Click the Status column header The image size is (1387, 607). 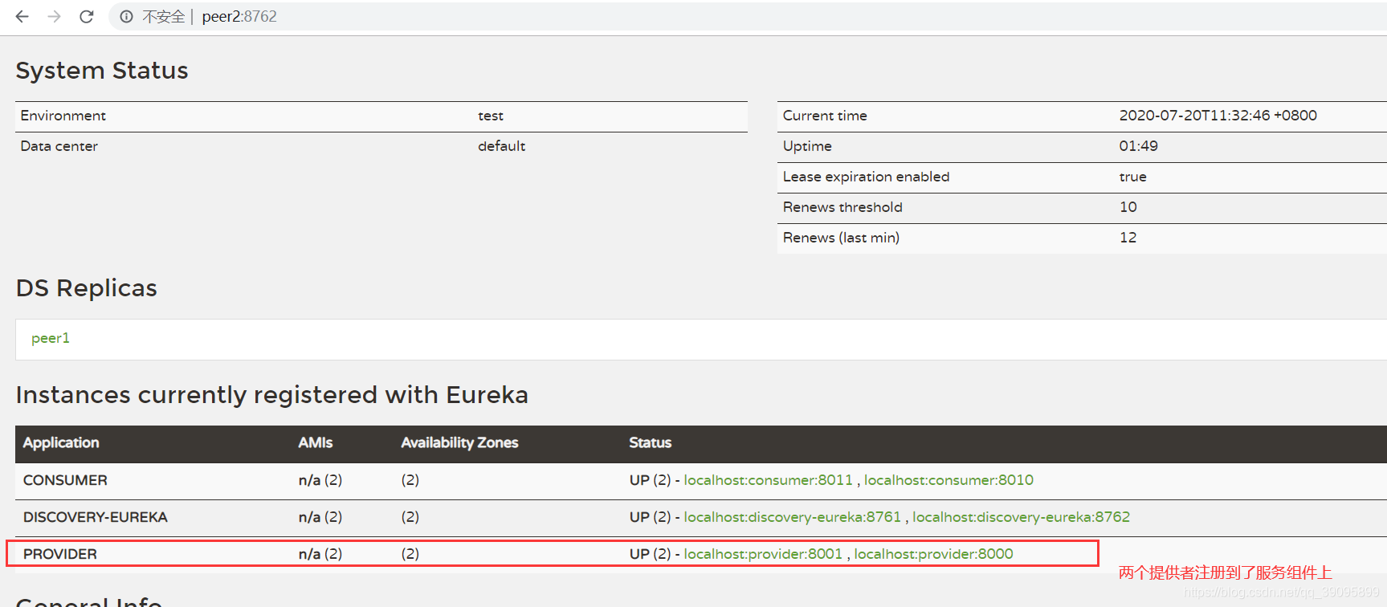coord(650,443)
